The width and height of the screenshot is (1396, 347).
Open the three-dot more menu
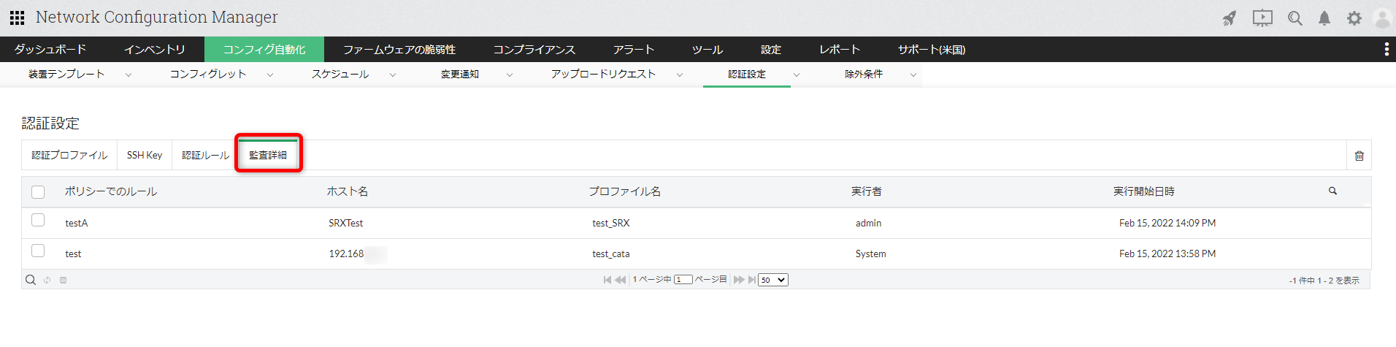(x=1387, y=49)
